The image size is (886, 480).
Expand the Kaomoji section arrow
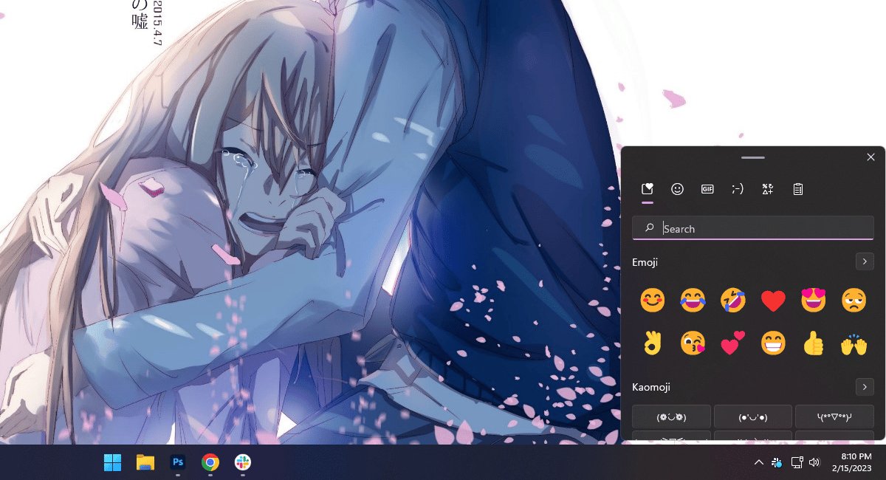(865, 386)
